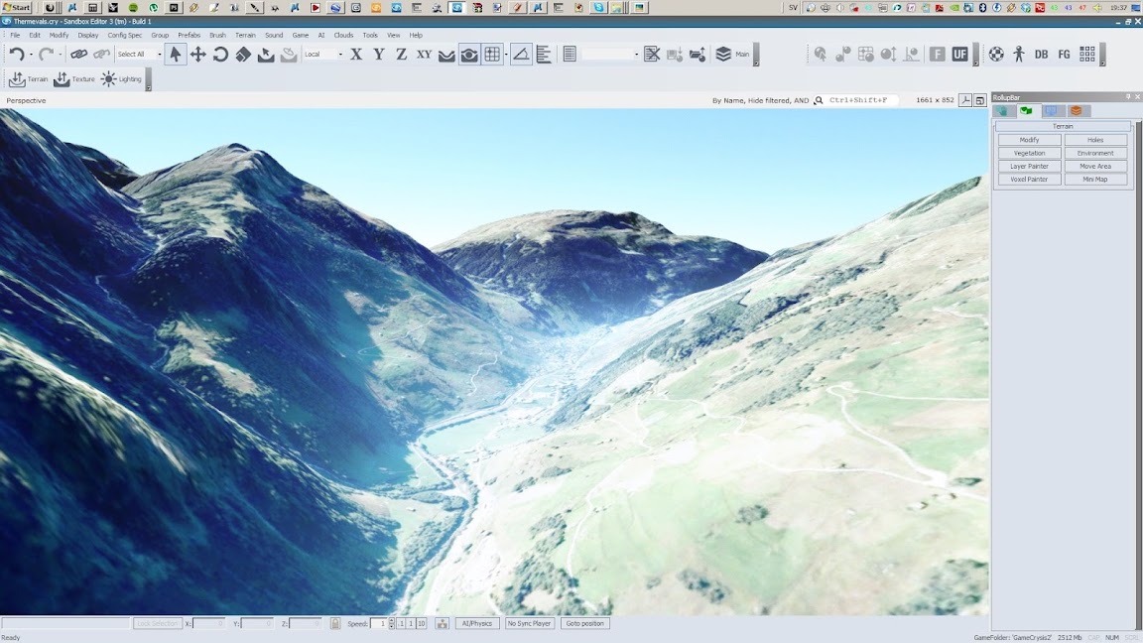Click the UF unfreeze icon
1143x643 pixels.
(x=960, y=54)
